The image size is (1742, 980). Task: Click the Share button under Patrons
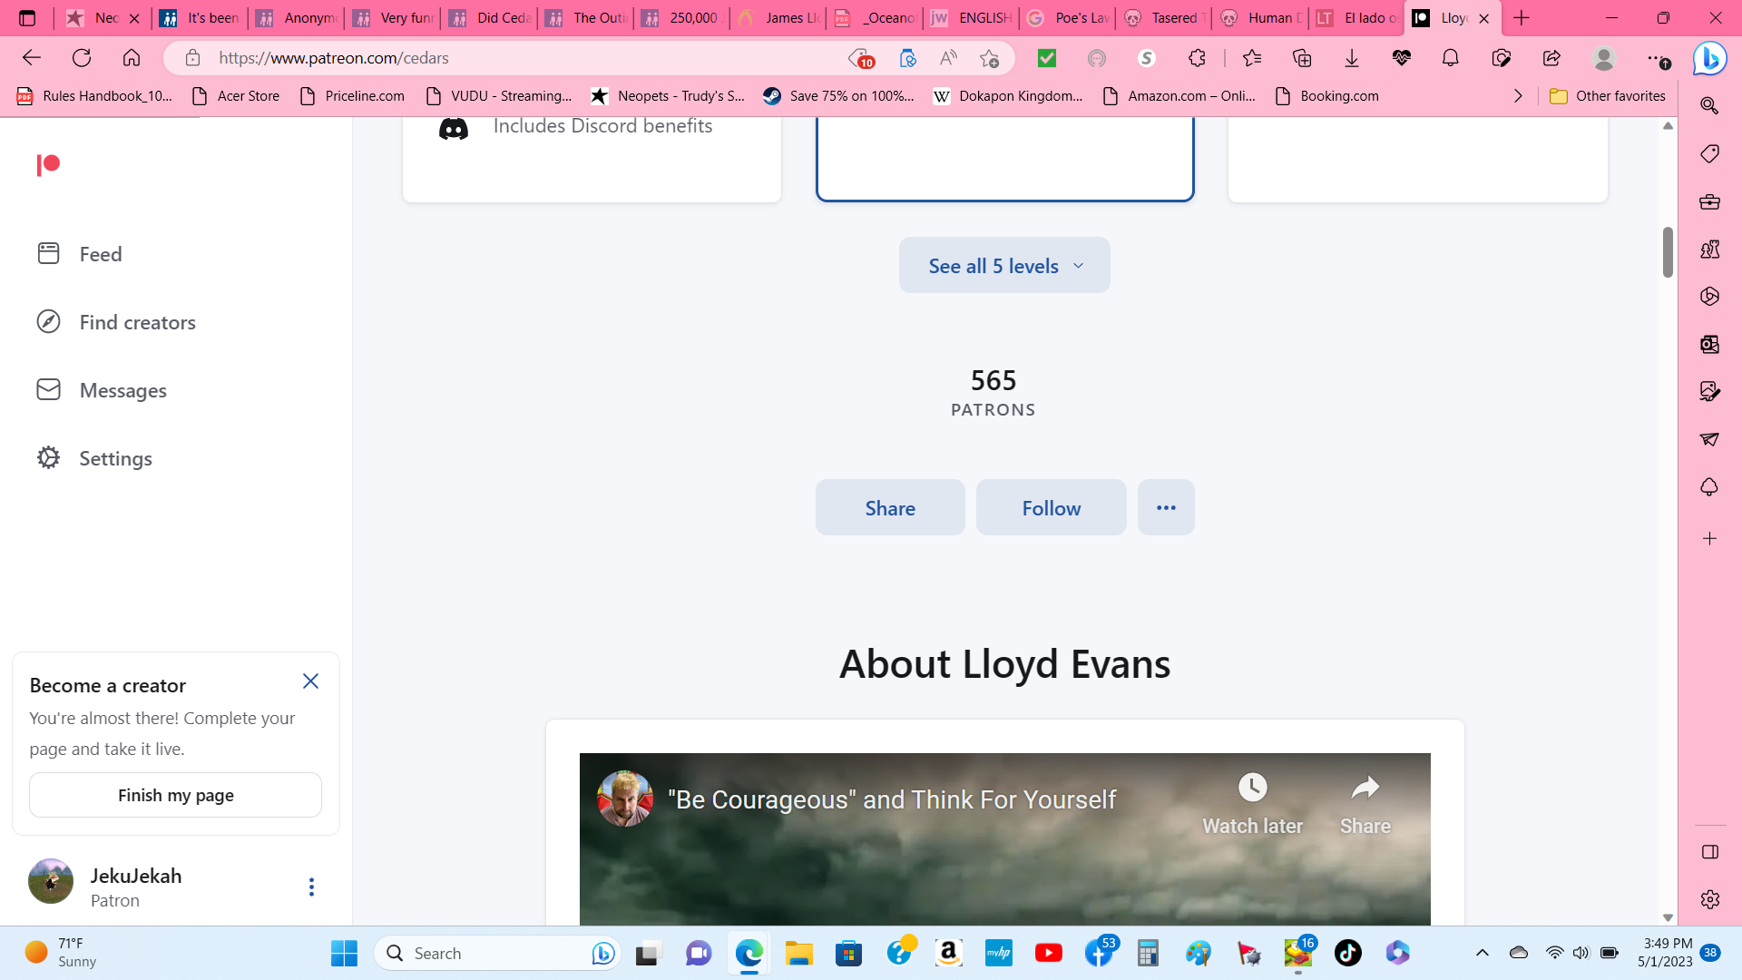tap(890, 507)
